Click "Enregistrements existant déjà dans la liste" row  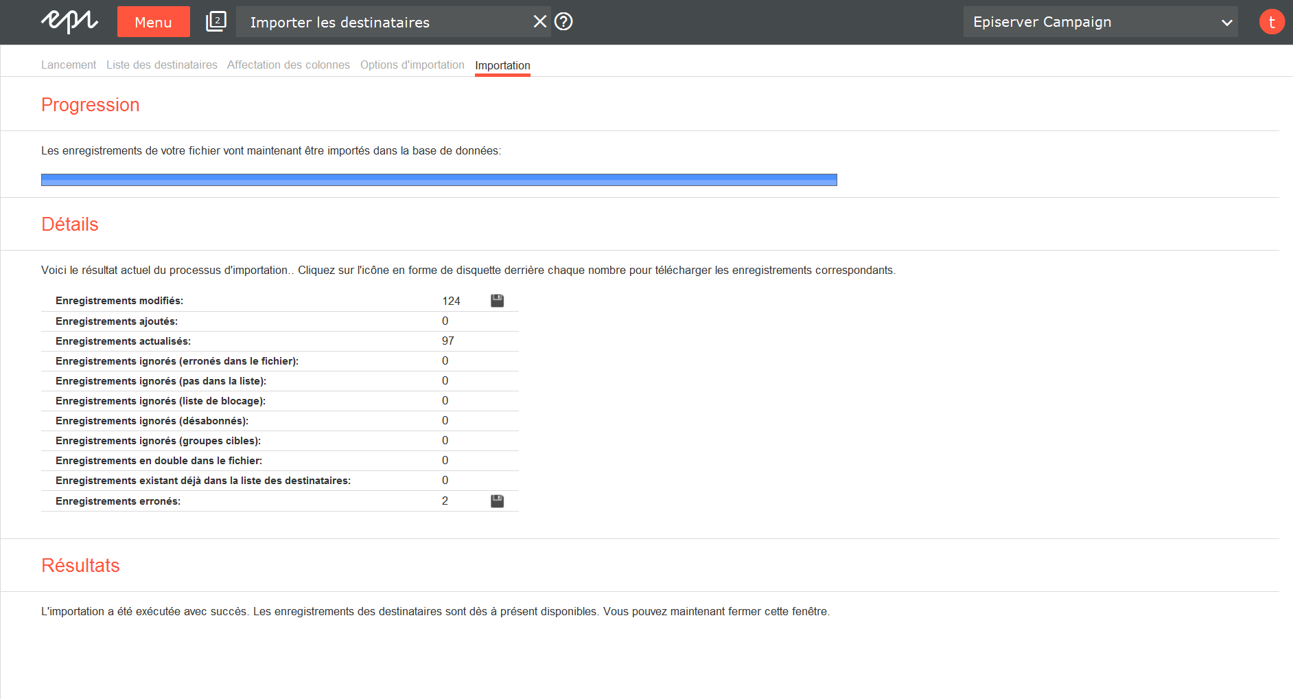[280, 481]
